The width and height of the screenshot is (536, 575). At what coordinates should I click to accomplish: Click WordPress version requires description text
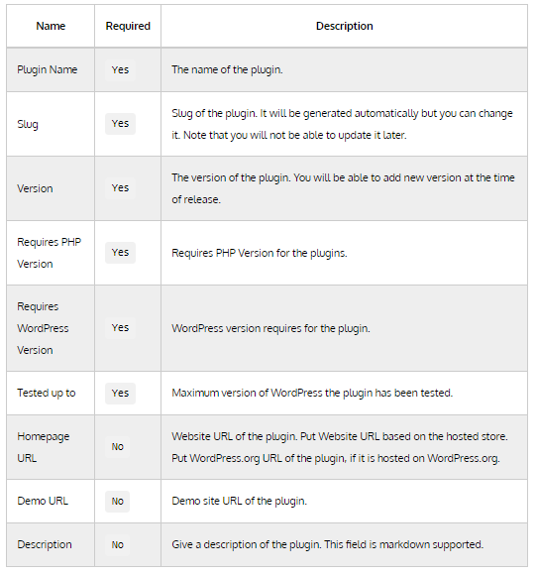coord(270,328)
